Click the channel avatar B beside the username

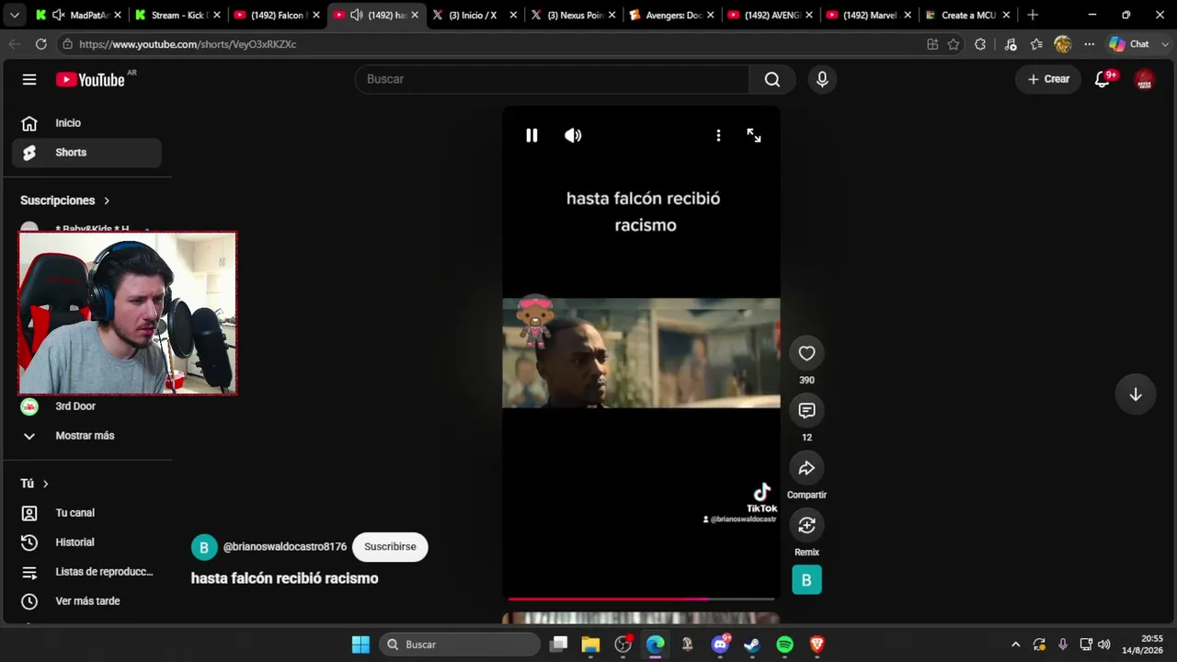click(204, 547)
